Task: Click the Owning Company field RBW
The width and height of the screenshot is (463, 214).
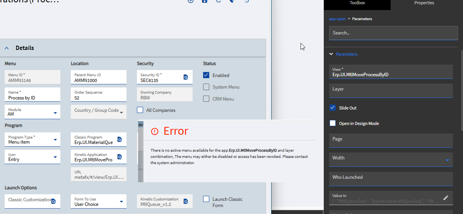Action: point(165,94)
